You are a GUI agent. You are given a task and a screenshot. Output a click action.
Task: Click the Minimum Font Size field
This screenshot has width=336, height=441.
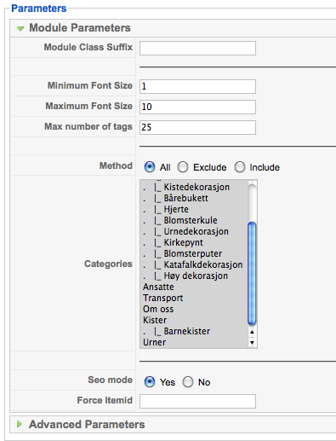tap(197, 86)
